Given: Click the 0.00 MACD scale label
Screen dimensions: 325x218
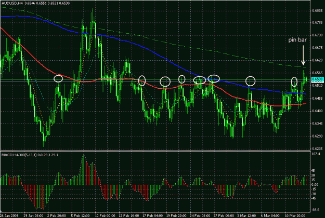Looking at the screenshot, I should click(315, 184).
